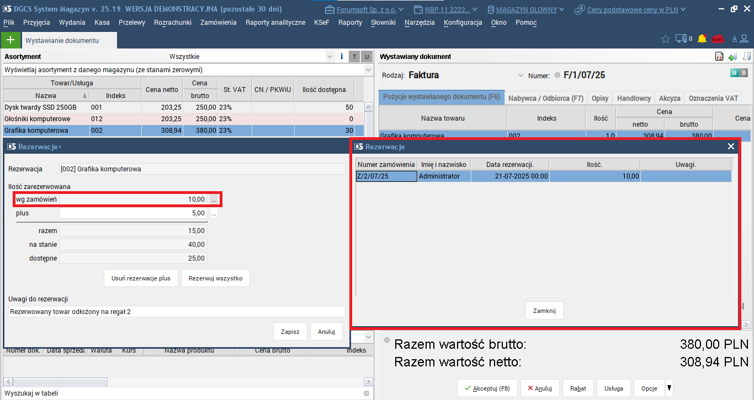Click the Uwagi do rezerwacji text field

coord(177,312)
